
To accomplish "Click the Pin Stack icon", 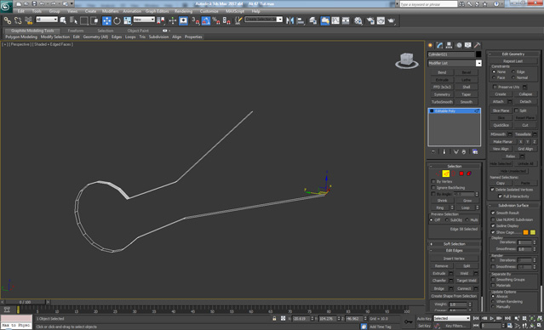I will pos(433,152).
